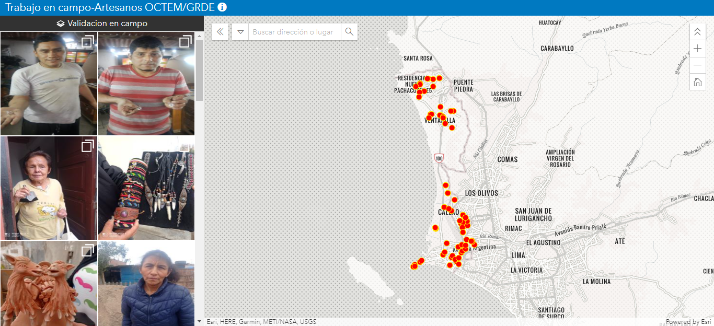
Task: Click the 'HUATOCAY' map label
Action: (550, 22)
